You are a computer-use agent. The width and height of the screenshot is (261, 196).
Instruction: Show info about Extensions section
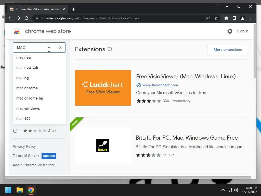tap(110, 49)
